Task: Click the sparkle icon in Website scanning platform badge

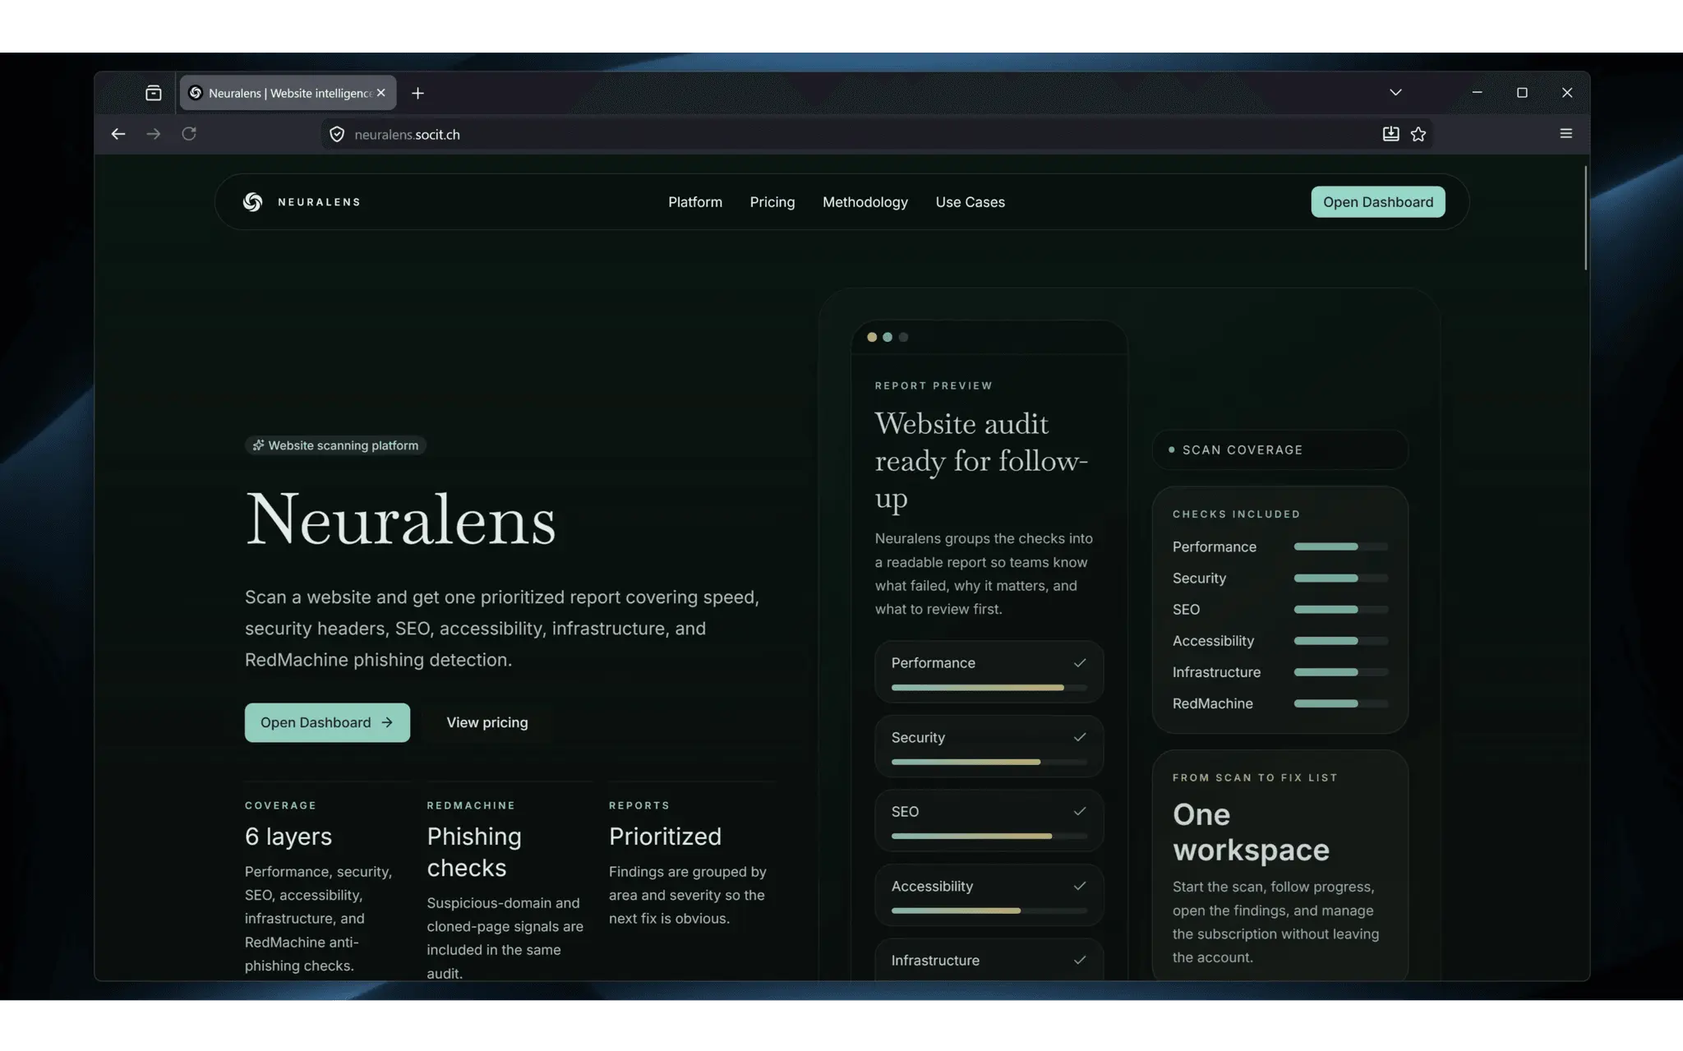Action: click(x=258, y=445)
